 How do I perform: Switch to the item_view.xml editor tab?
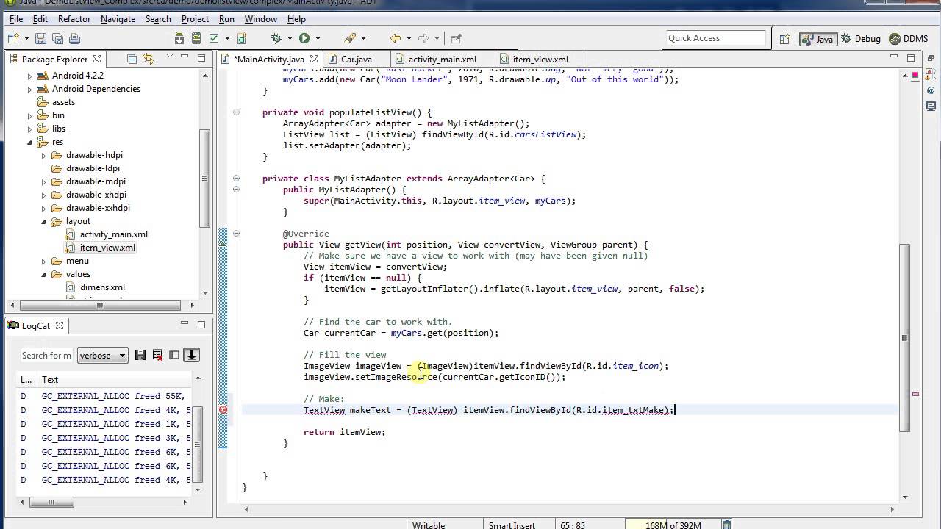pos(540,60)
